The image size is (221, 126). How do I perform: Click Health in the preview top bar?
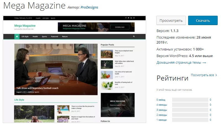pos(38,18)
